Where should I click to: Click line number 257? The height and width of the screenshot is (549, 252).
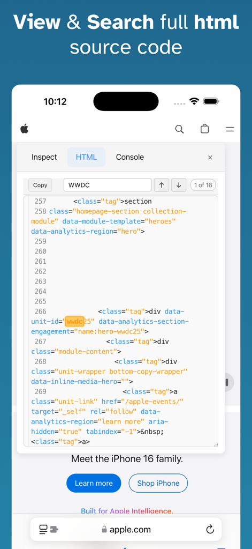coord(40,202)
